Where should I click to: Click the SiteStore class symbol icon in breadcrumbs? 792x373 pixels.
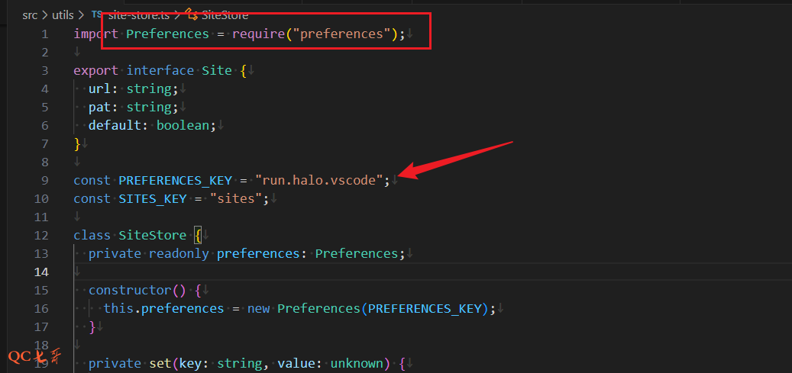click(192, 14)
